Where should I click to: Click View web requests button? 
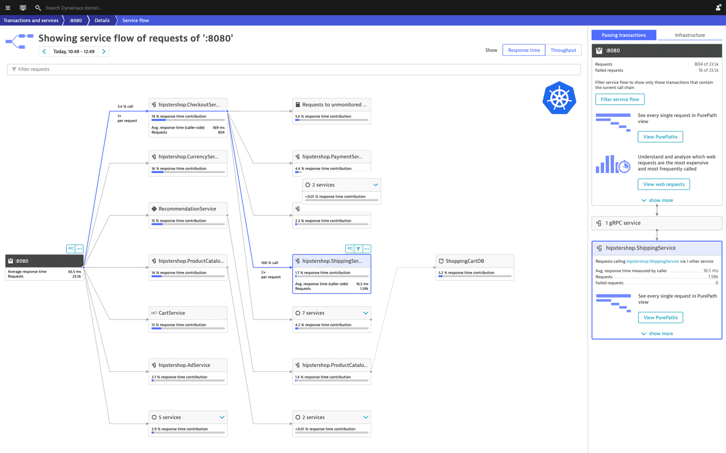tap(664, 184)
